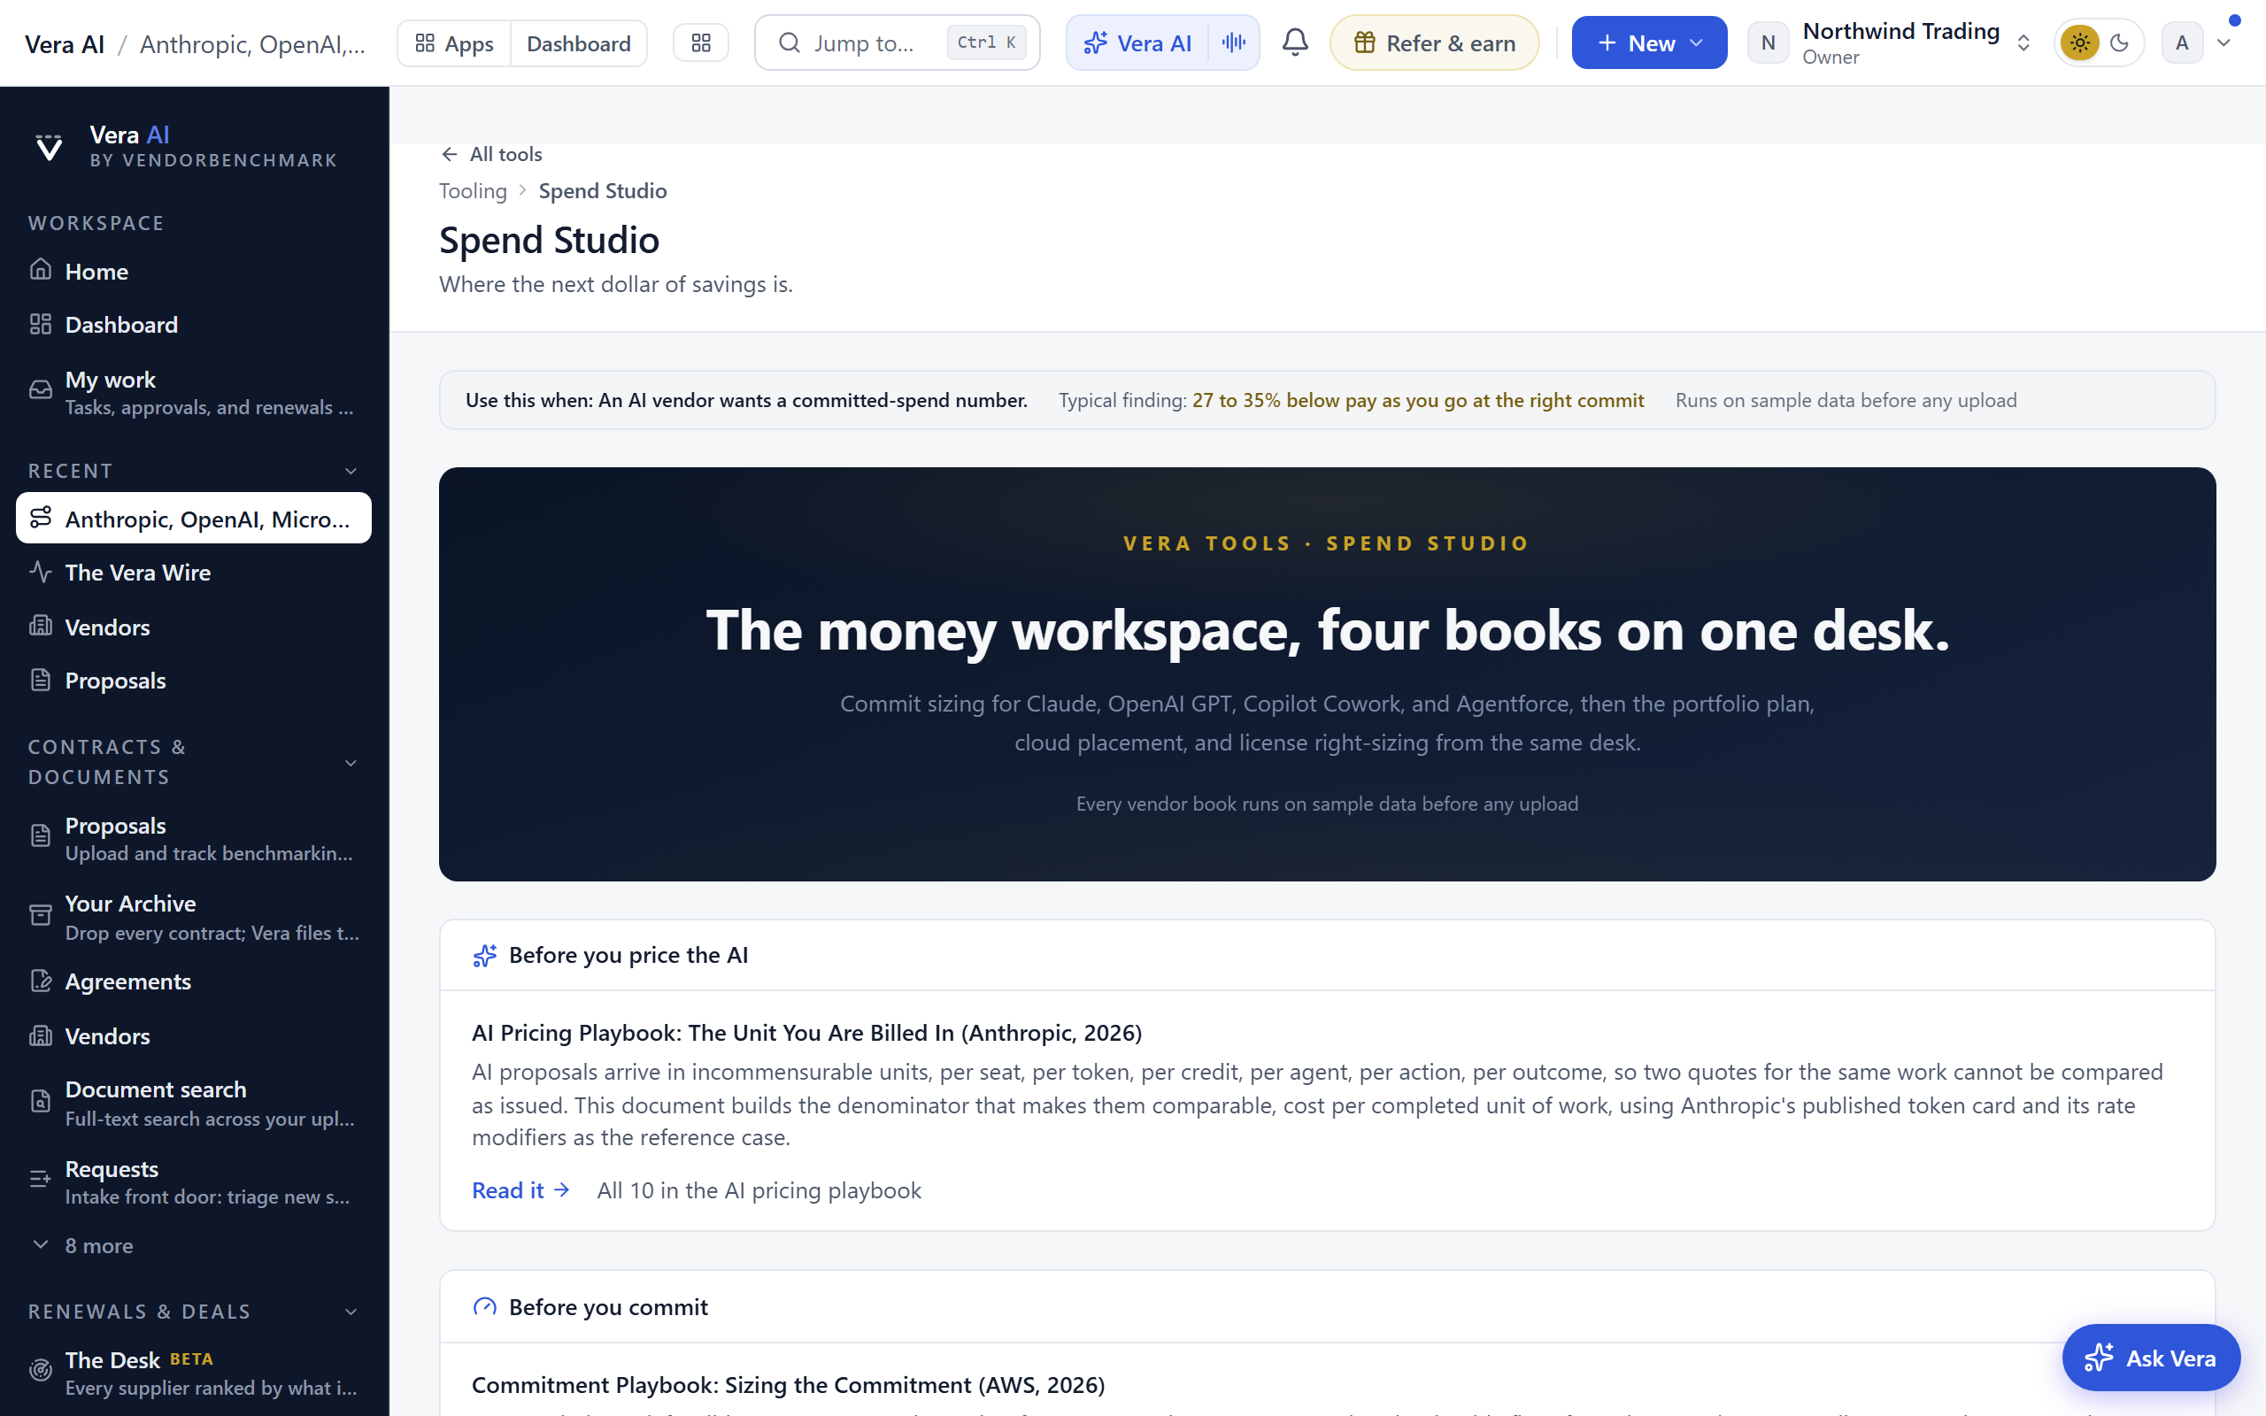2266x1416 pixels.
Task: Click the My work inbox icon
Action: coord(40,390)
